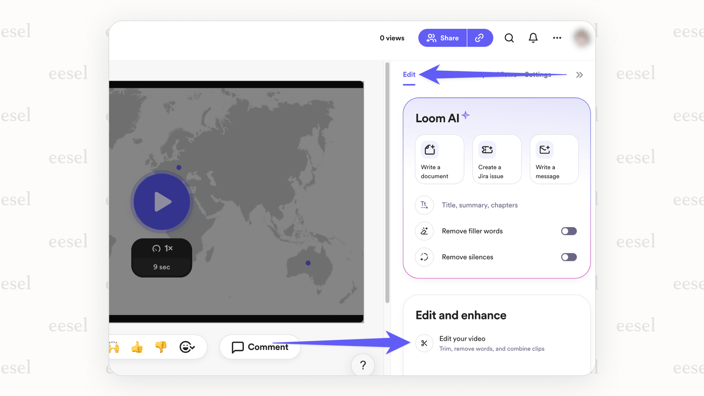Screen dimensions: 704x396
Task: Open Write a message in Loom AI
Action: (554, 159)
